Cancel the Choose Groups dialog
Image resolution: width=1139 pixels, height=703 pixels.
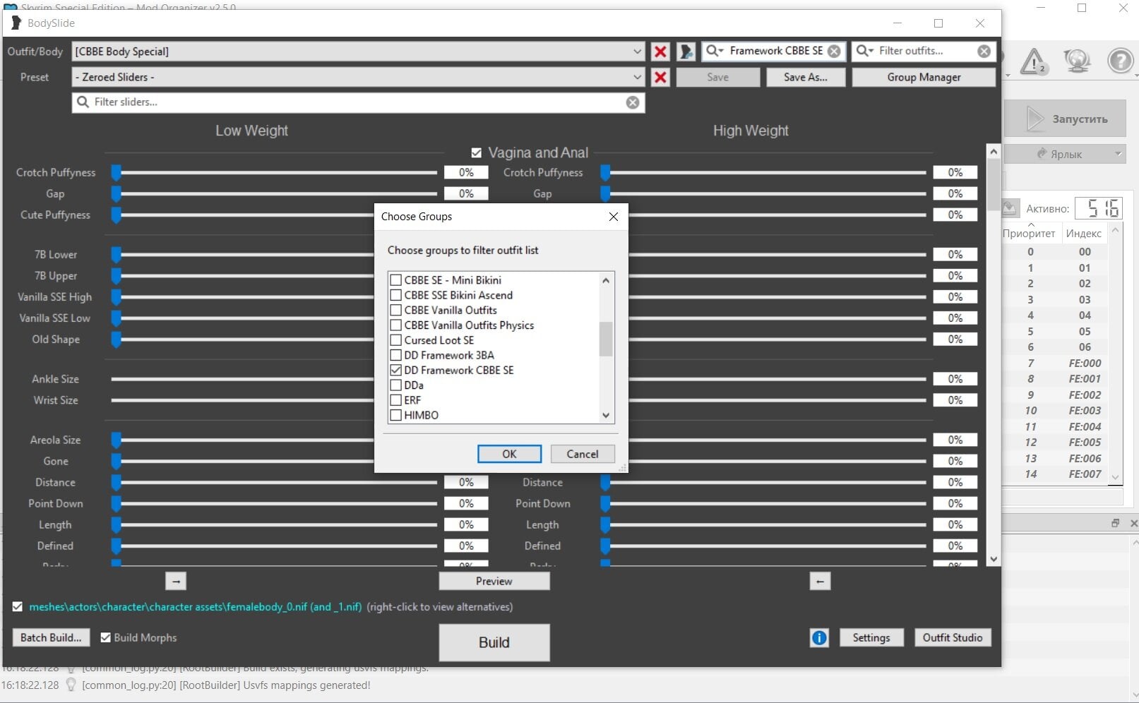pyautogui.click(x=583, y=454)
